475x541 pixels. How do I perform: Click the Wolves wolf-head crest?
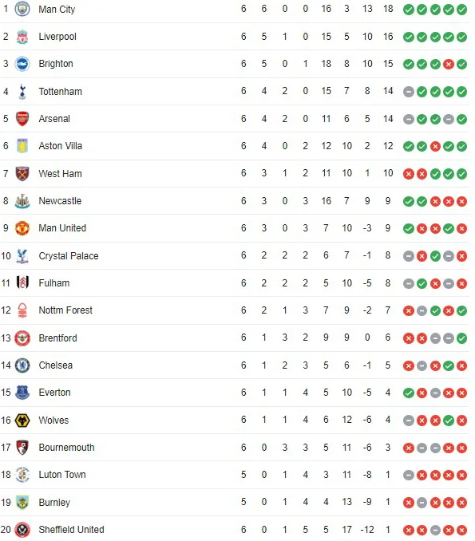tap(22, 421)
